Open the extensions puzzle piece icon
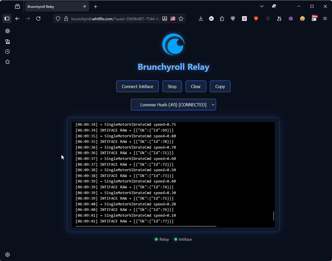 [x=222, y=19]
